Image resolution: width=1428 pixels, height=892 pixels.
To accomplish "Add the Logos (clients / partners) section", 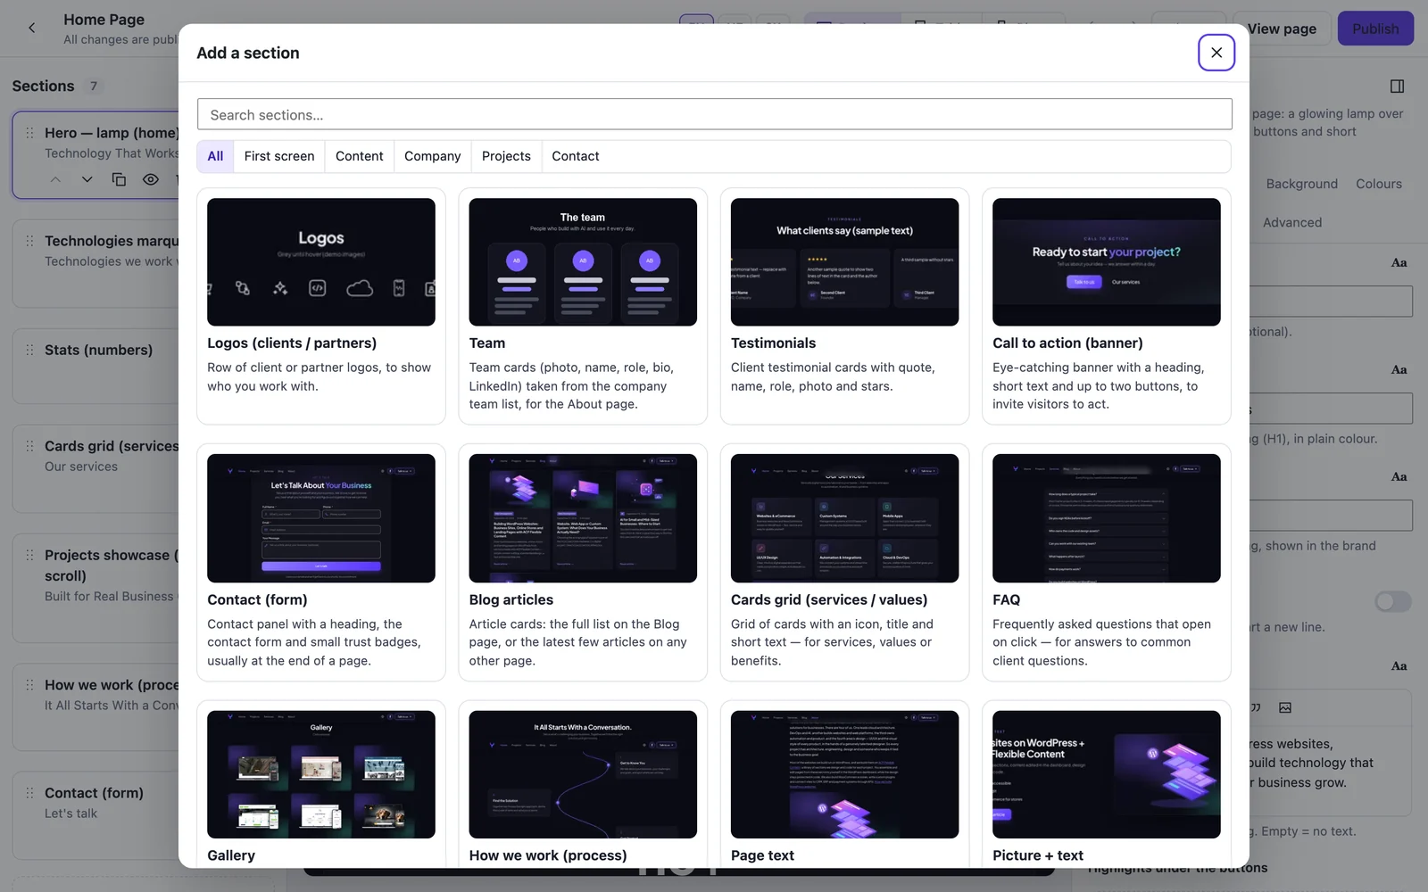I will 321,306.
